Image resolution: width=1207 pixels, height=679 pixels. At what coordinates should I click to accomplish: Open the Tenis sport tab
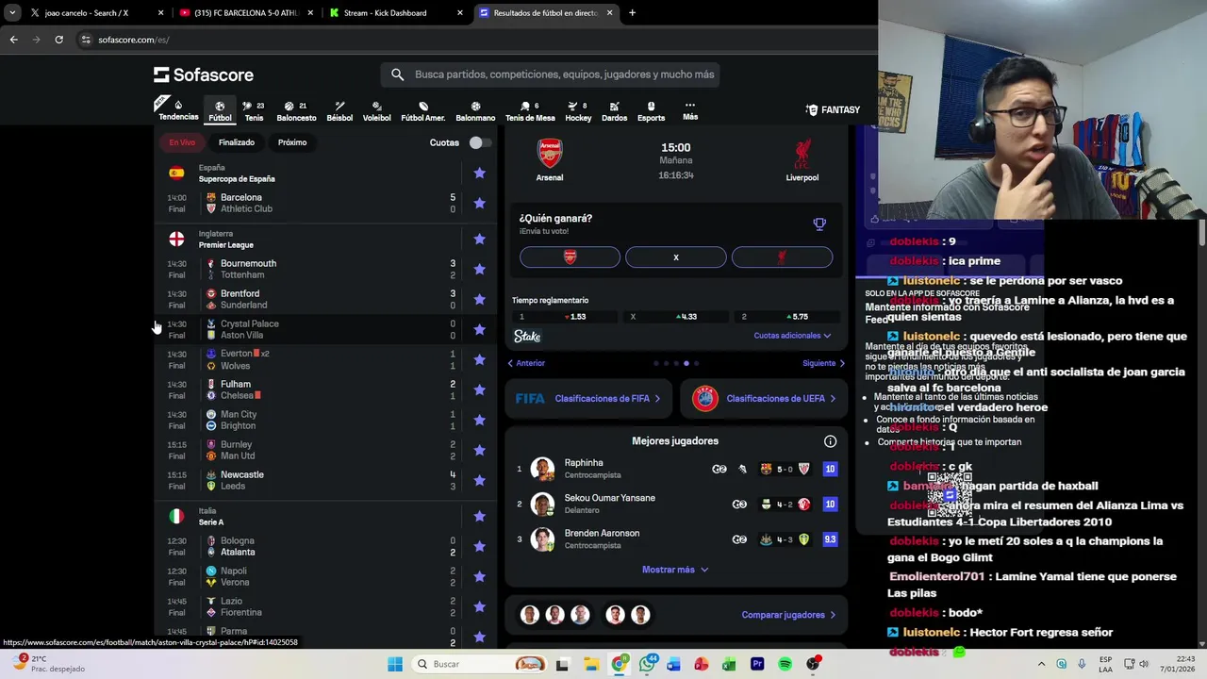click(x=254, y=111)
